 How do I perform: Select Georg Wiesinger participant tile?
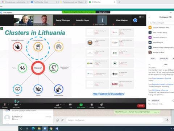(x=63, y=20)
